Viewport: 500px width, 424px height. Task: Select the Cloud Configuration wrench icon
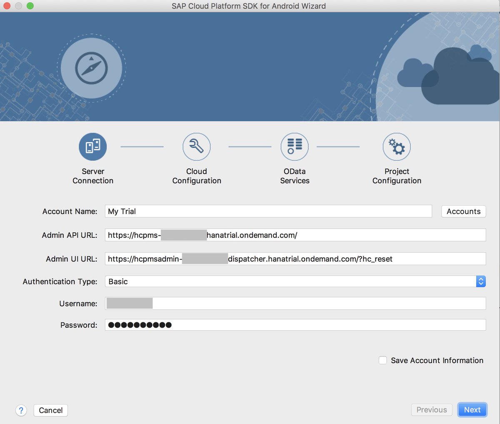coord(197,147)
